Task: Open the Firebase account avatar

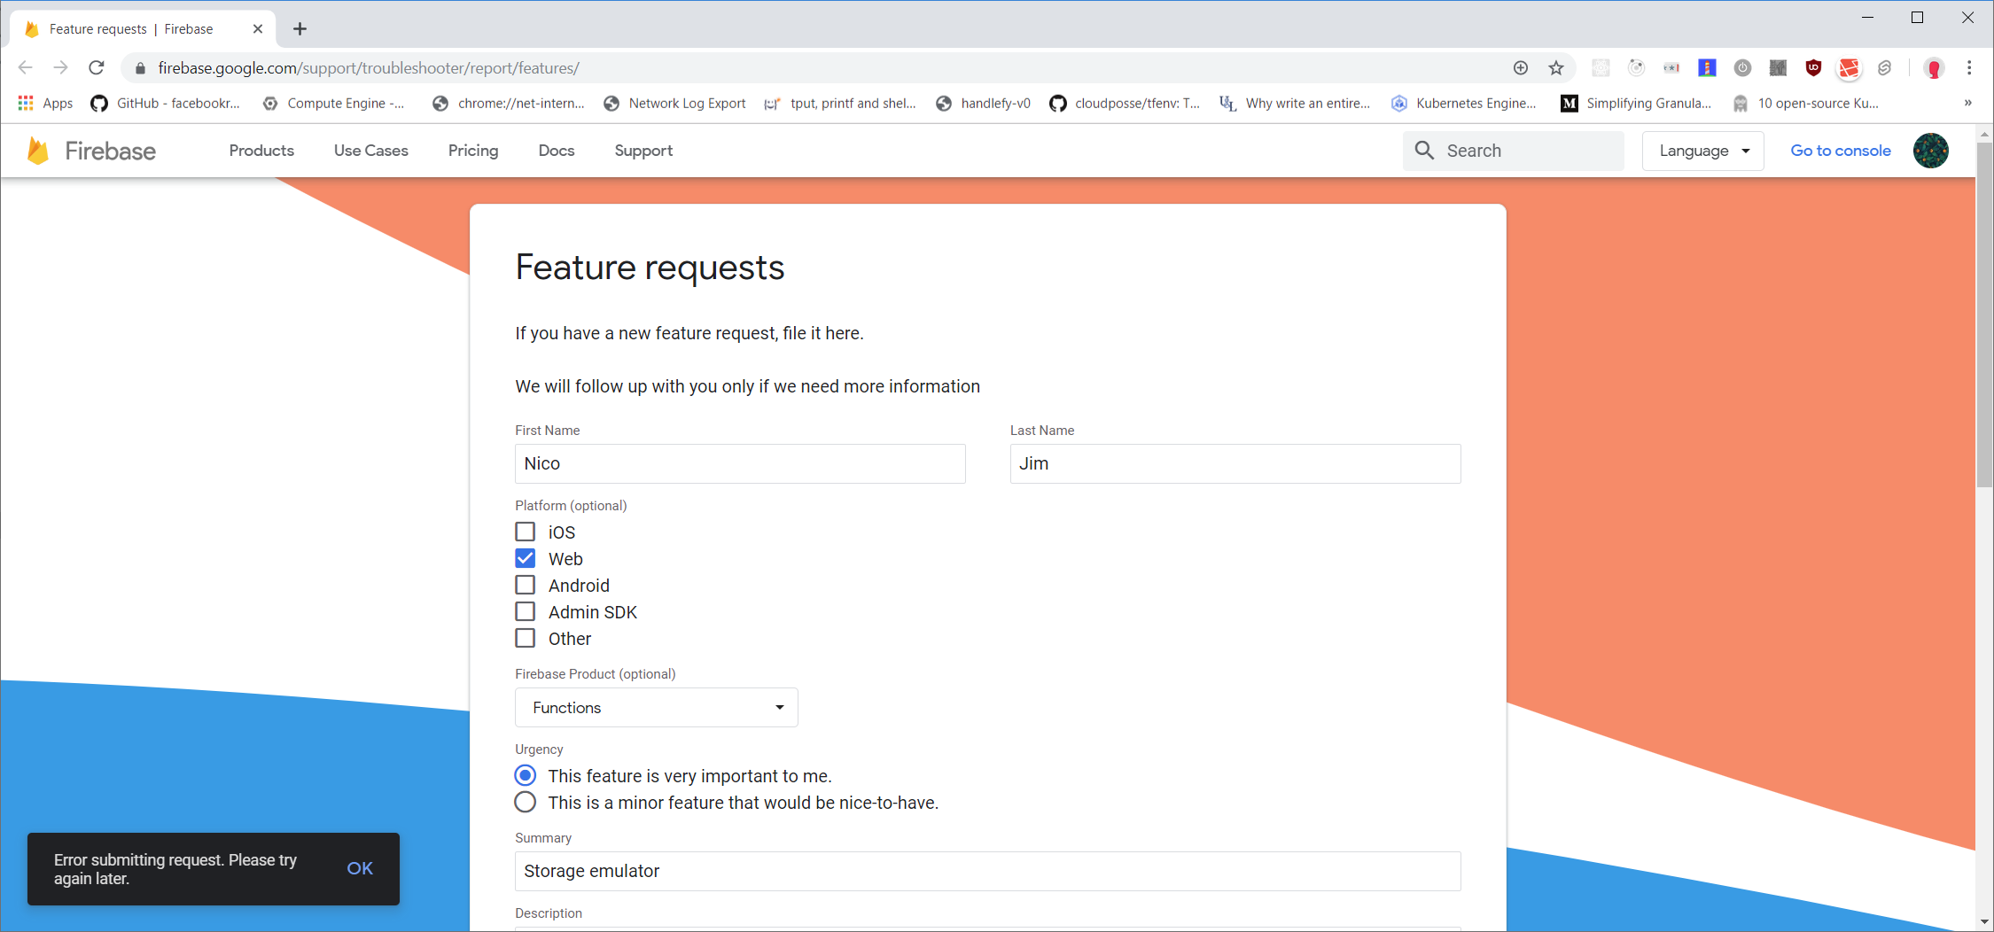Action: [1930, 151]
